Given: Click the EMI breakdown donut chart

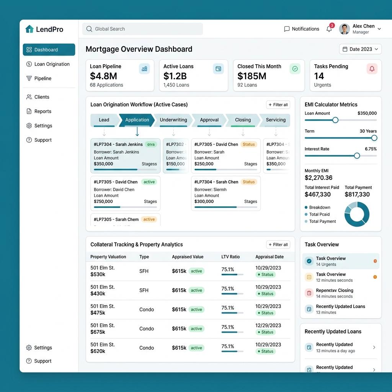Looking at the screenshot, I should [x=357, y=214].
